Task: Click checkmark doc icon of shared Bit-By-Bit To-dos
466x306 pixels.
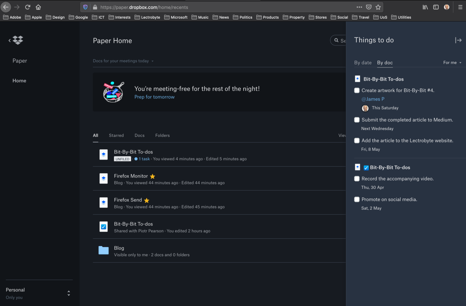Action: coord(104,227)
